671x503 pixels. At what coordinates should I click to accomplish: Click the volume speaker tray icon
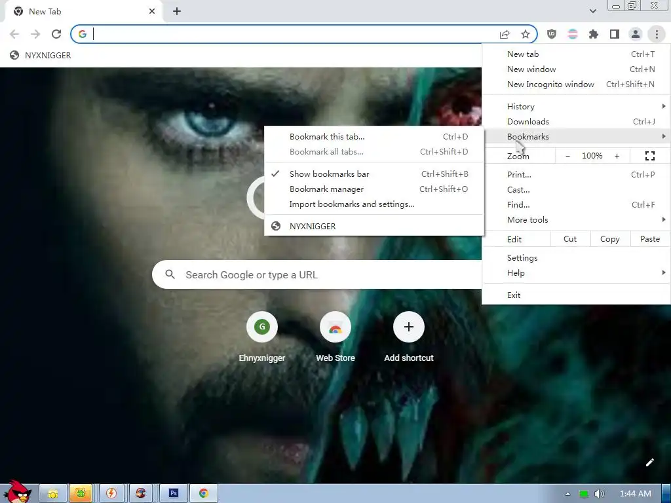[x=599, y=494]
